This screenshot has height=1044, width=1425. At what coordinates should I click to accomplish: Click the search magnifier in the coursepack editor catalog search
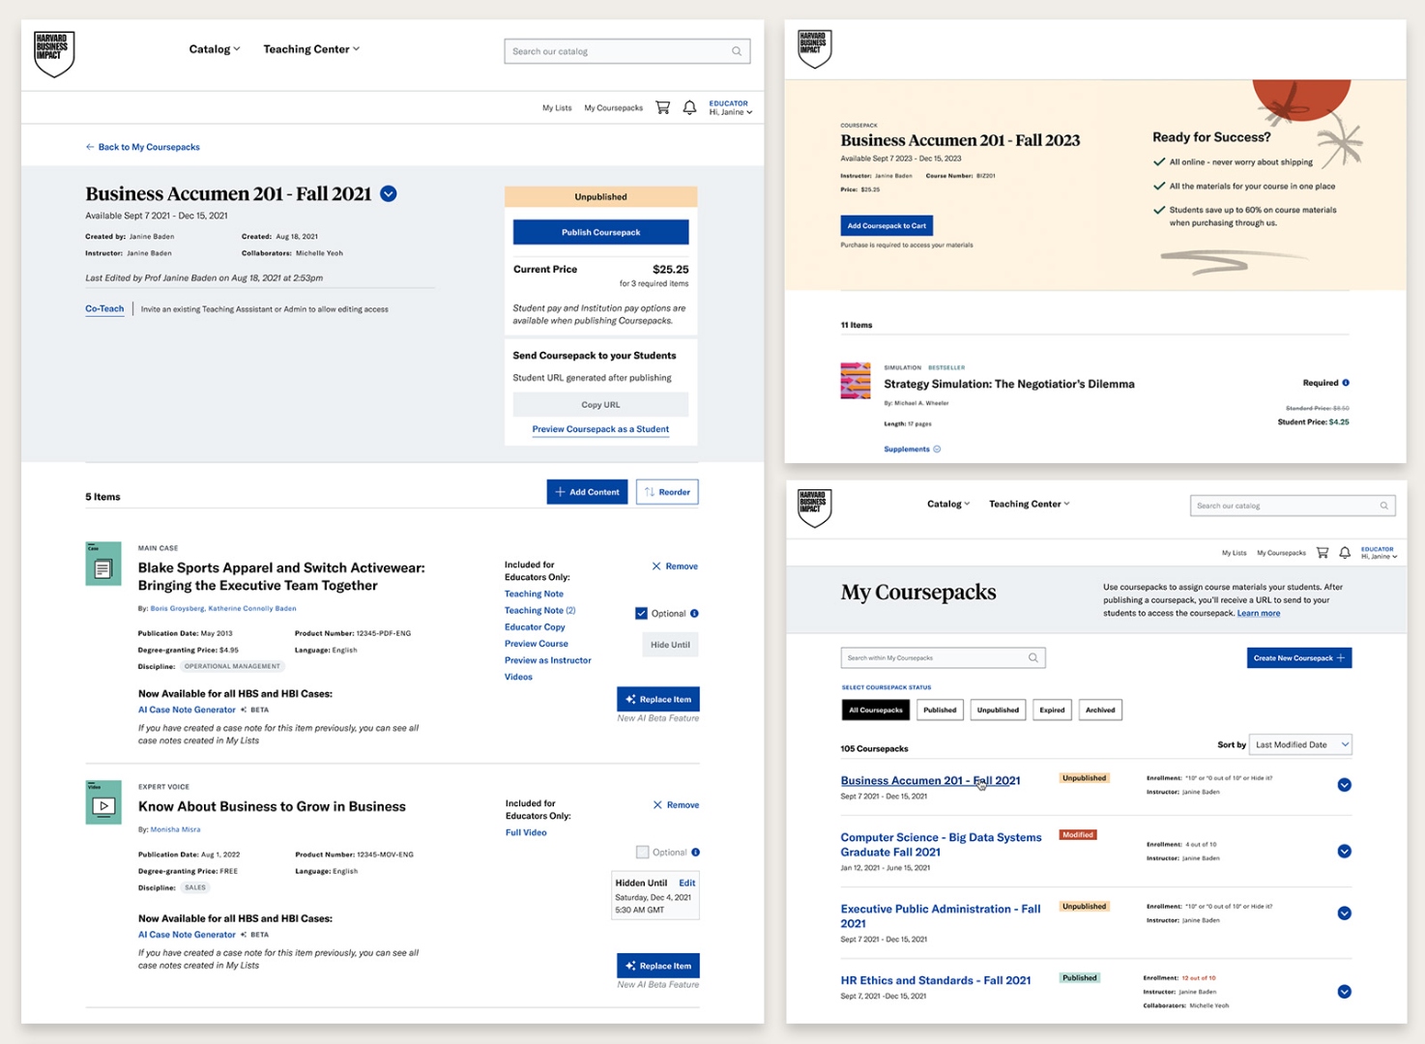tap(737, 51)
